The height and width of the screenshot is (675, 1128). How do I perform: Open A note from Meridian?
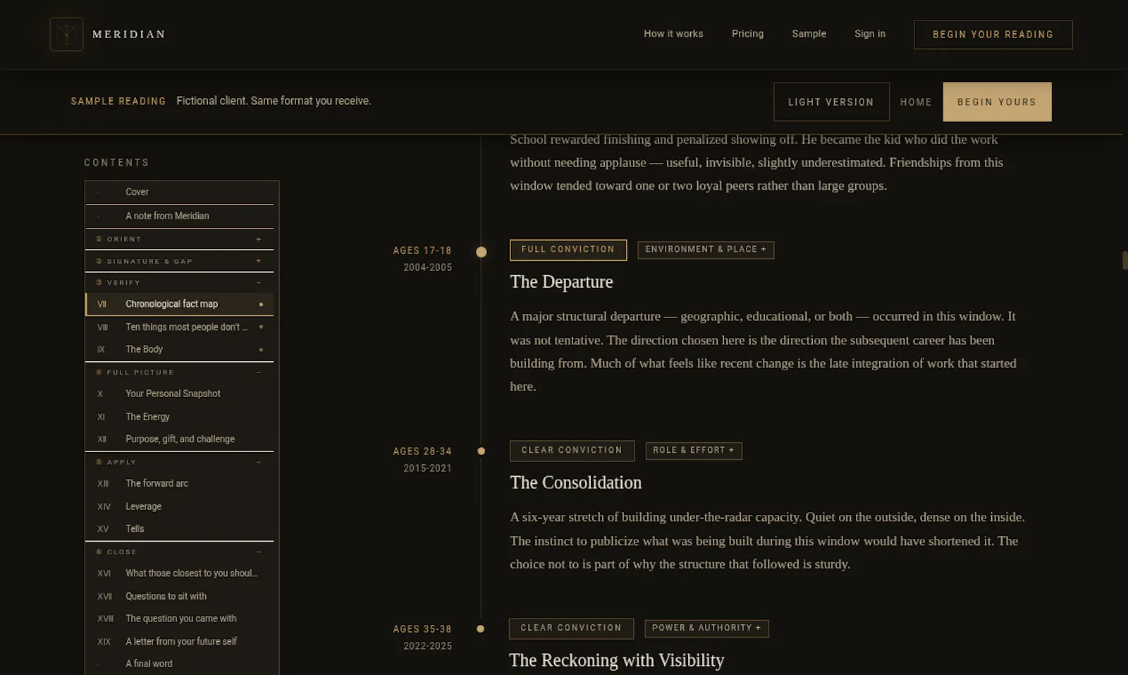179,216
